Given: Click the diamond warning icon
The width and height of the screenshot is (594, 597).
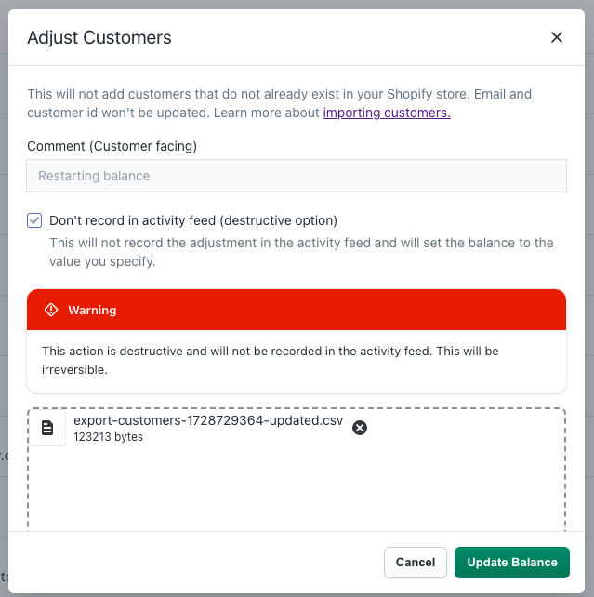Looking at the screenshot, I should coord(51,310).
